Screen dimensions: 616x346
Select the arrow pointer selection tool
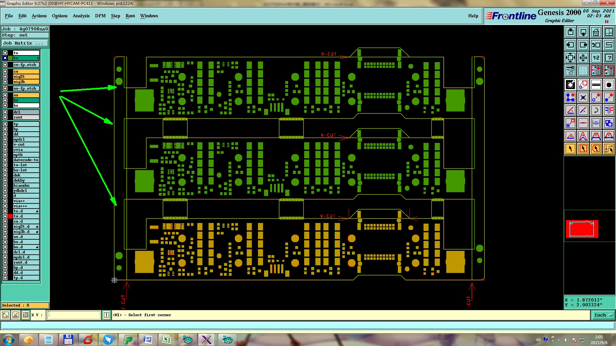pyautogui.click(x=570, y=149)
